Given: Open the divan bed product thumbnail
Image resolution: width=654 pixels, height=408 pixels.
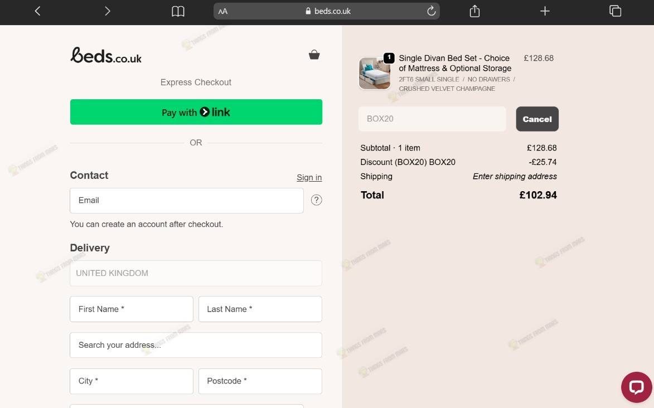Looking at the screenshot, I should click(x=375, y=74).
